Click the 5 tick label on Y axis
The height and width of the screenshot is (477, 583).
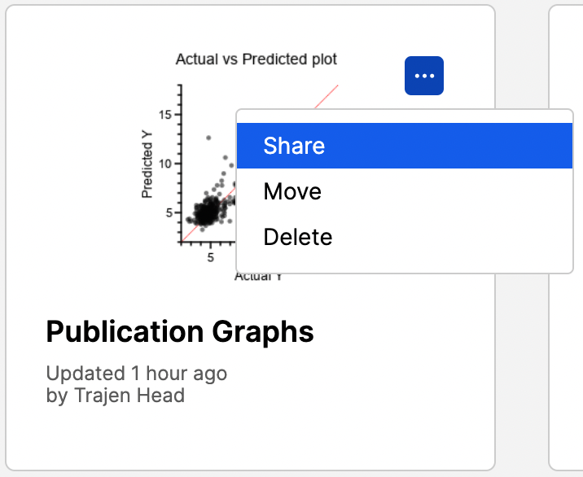169,212
